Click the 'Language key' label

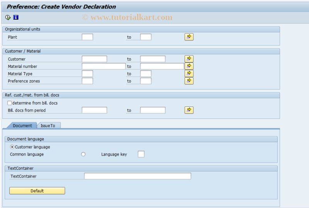point(114,154)
